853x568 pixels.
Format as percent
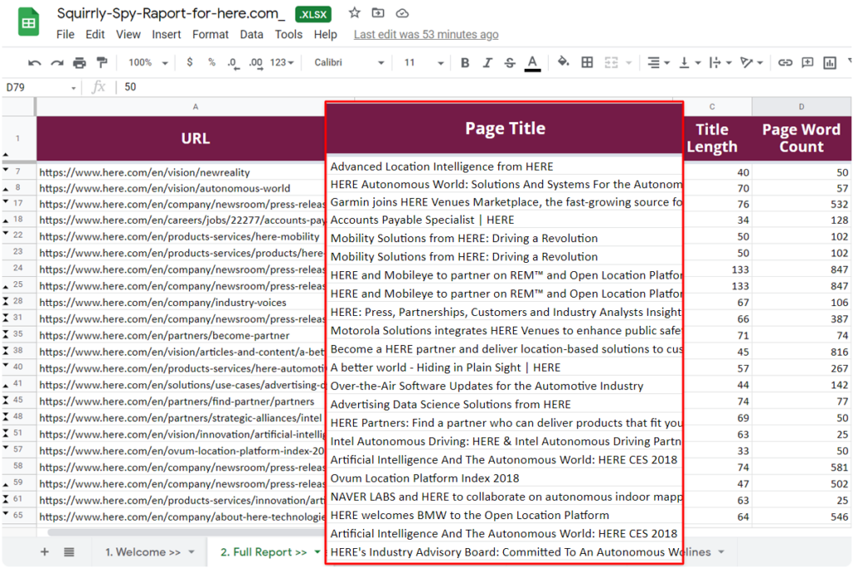pyautogui.click(x=212, y=62)
